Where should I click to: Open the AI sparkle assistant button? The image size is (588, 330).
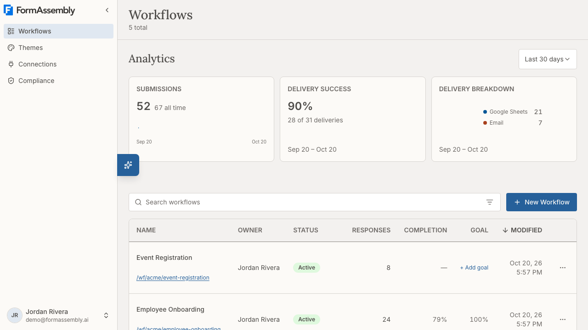point(128,165)
